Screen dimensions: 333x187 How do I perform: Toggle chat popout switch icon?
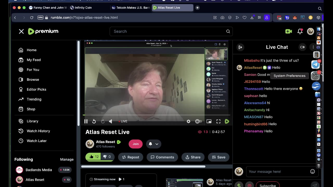pos(302,47)
